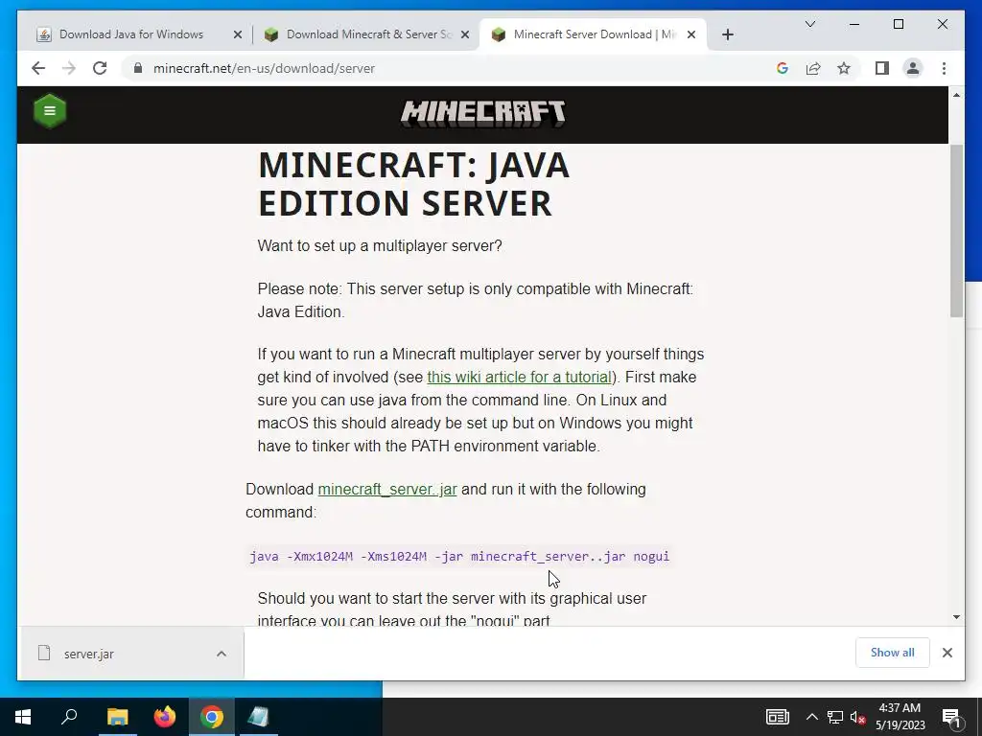
Task: Click the Minecraft logo in header
Action: pyautogui.click(x=483, y=113)
